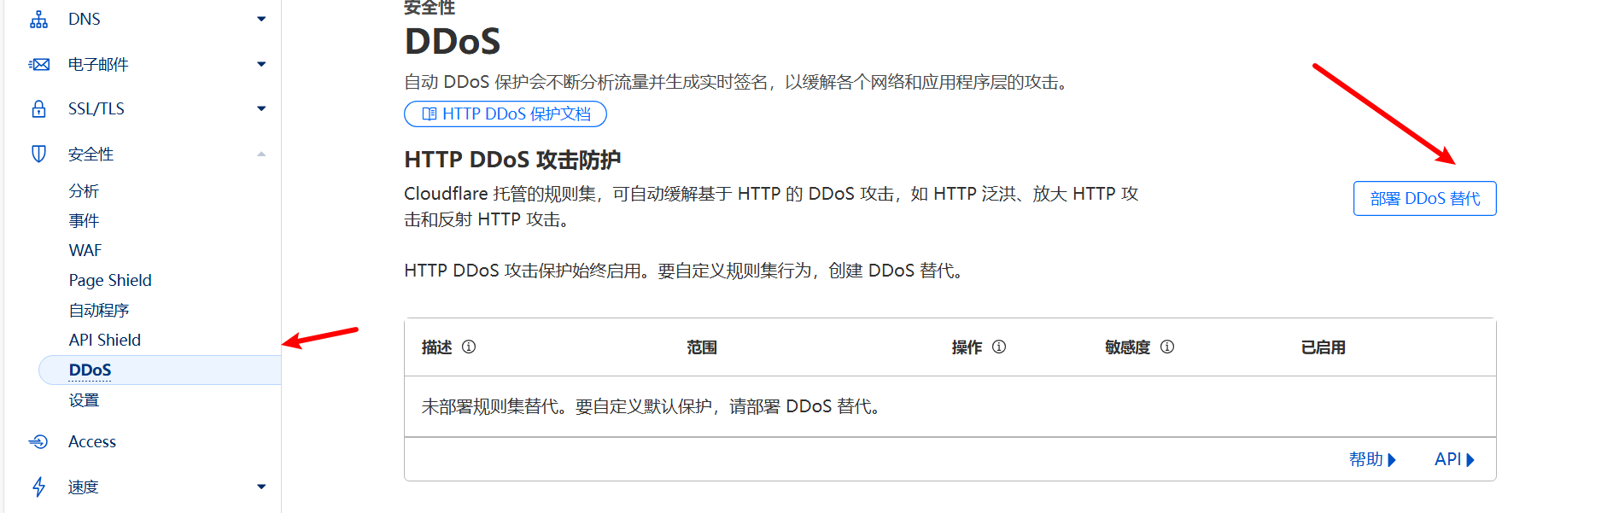Click info icon next to 操作
Screen dimensions: 1613x513
click(x=999, y=347)
